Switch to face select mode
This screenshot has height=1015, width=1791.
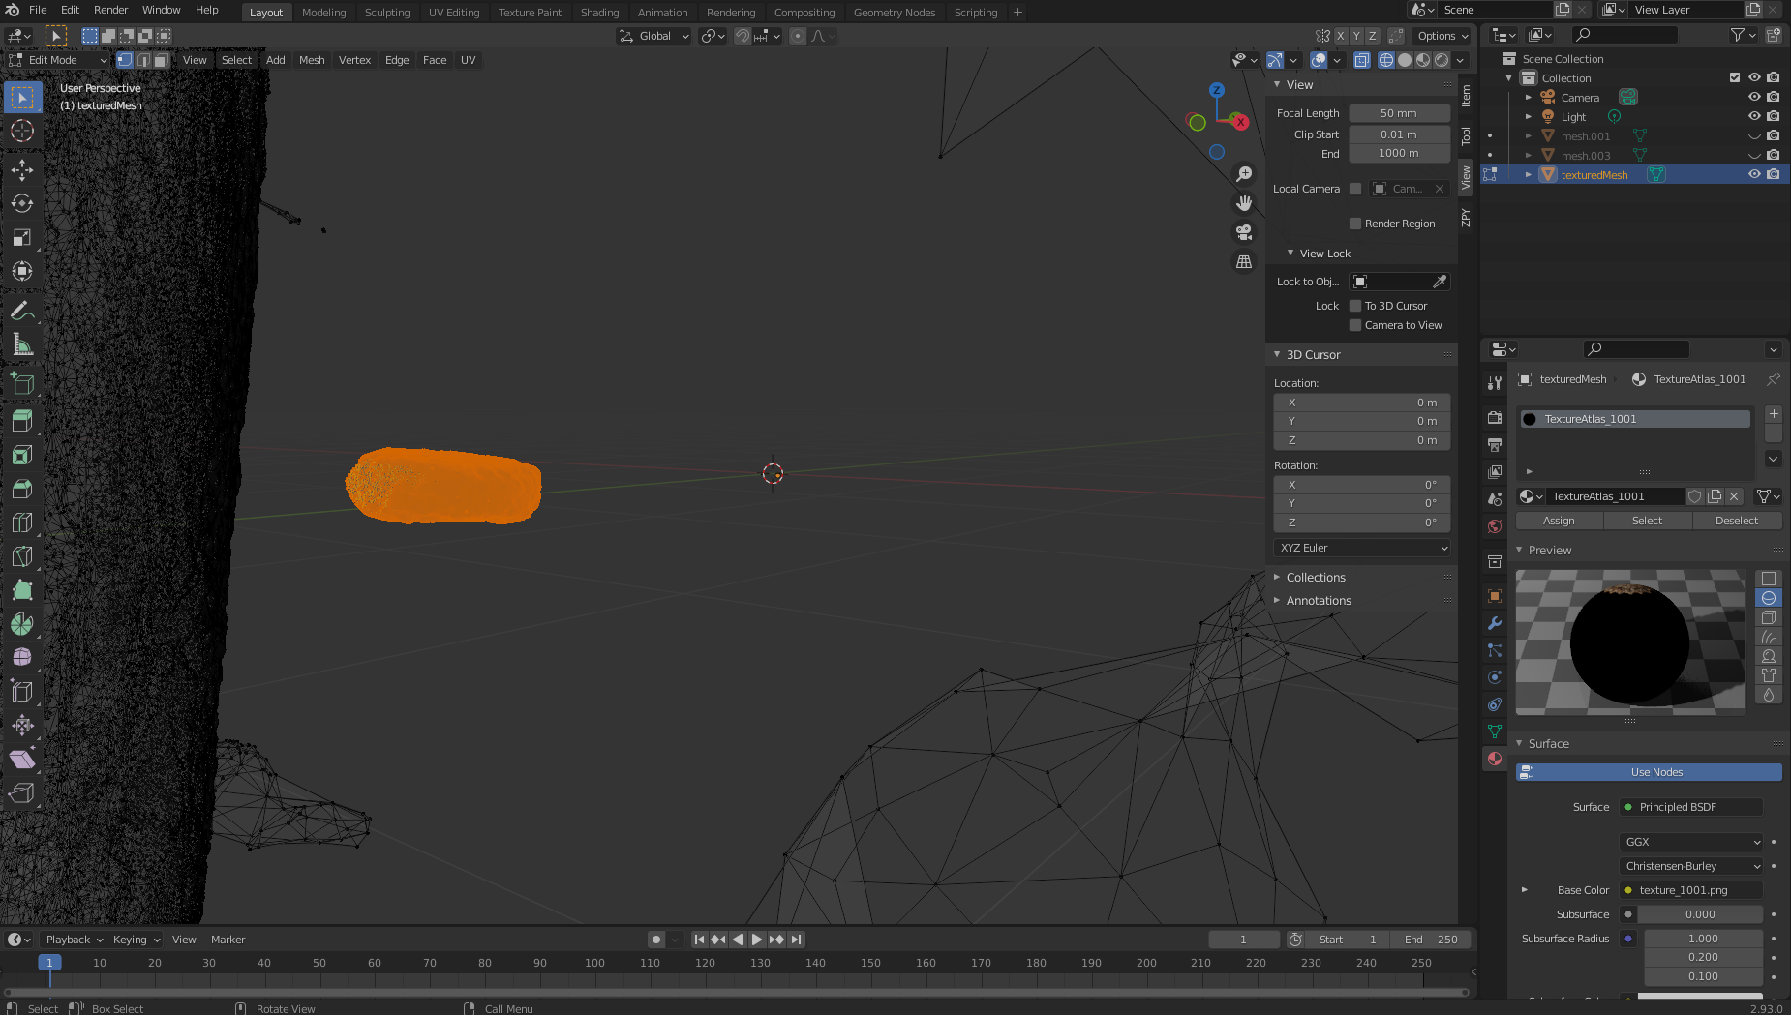point(161,60)
